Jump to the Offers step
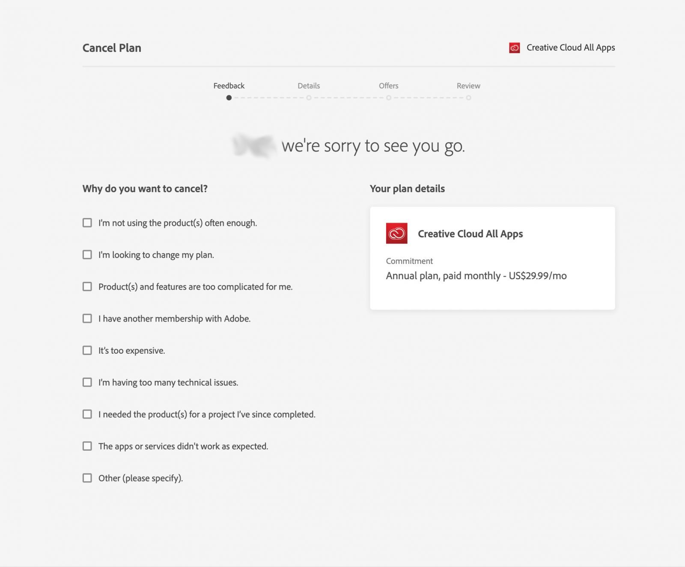The width and height of the screenshot is (685, 567). click(x=388, y=86)
